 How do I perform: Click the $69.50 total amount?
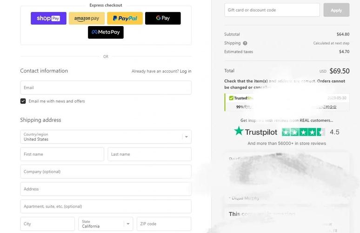340,71
